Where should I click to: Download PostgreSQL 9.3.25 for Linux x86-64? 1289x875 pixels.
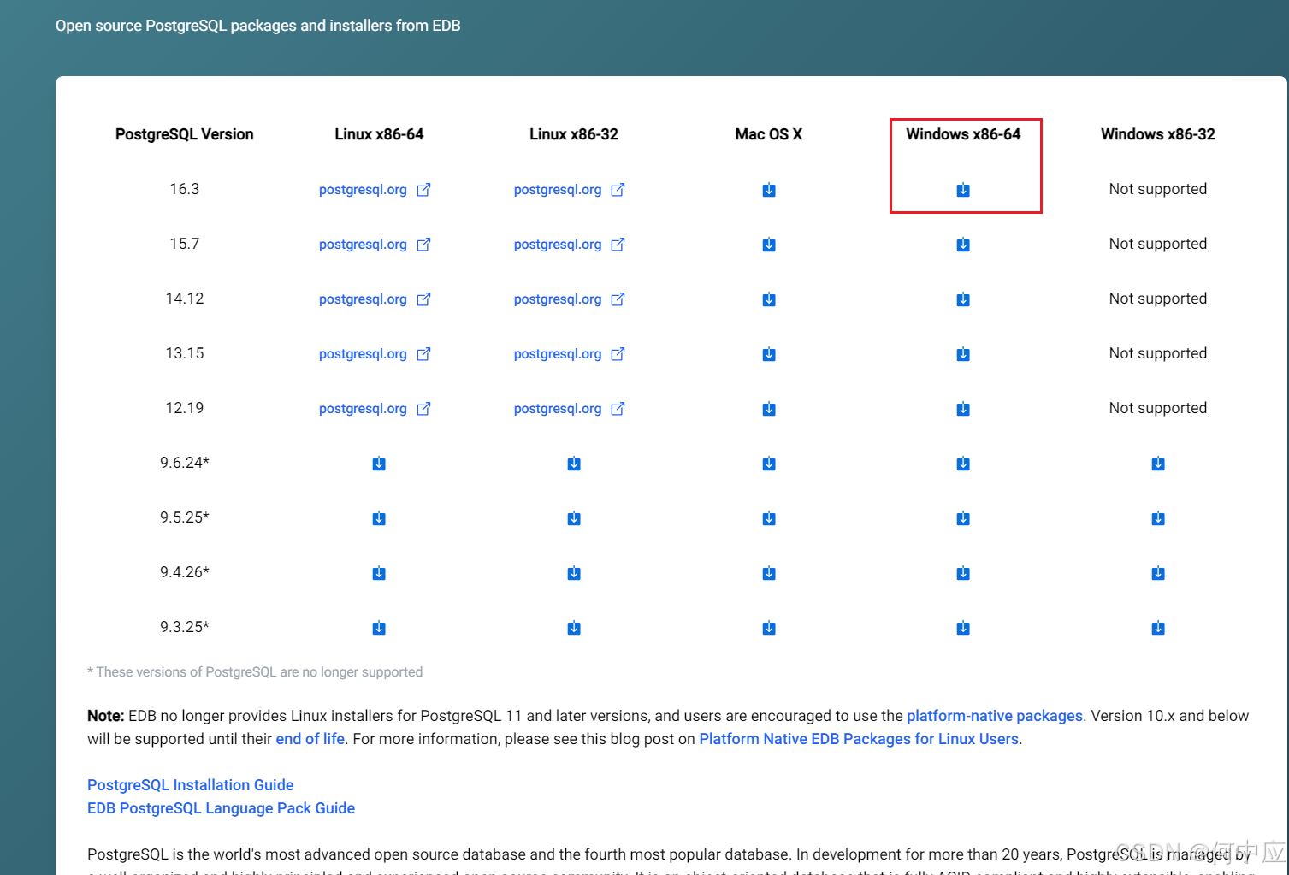[379, 628]
